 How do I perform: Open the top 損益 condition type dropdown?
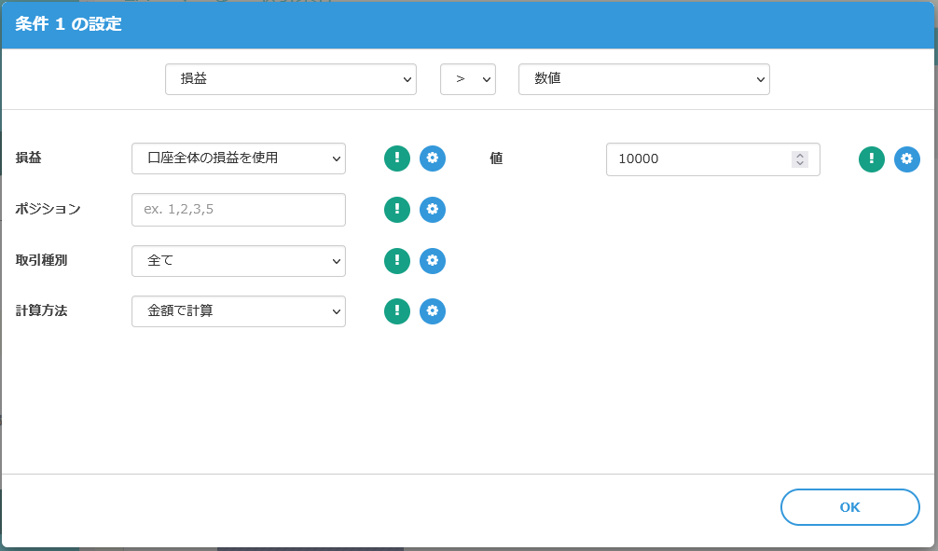coord(290,79)
